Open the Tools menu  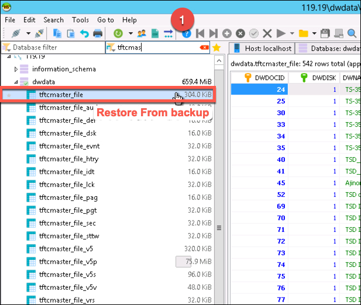(x=80, y=20)
